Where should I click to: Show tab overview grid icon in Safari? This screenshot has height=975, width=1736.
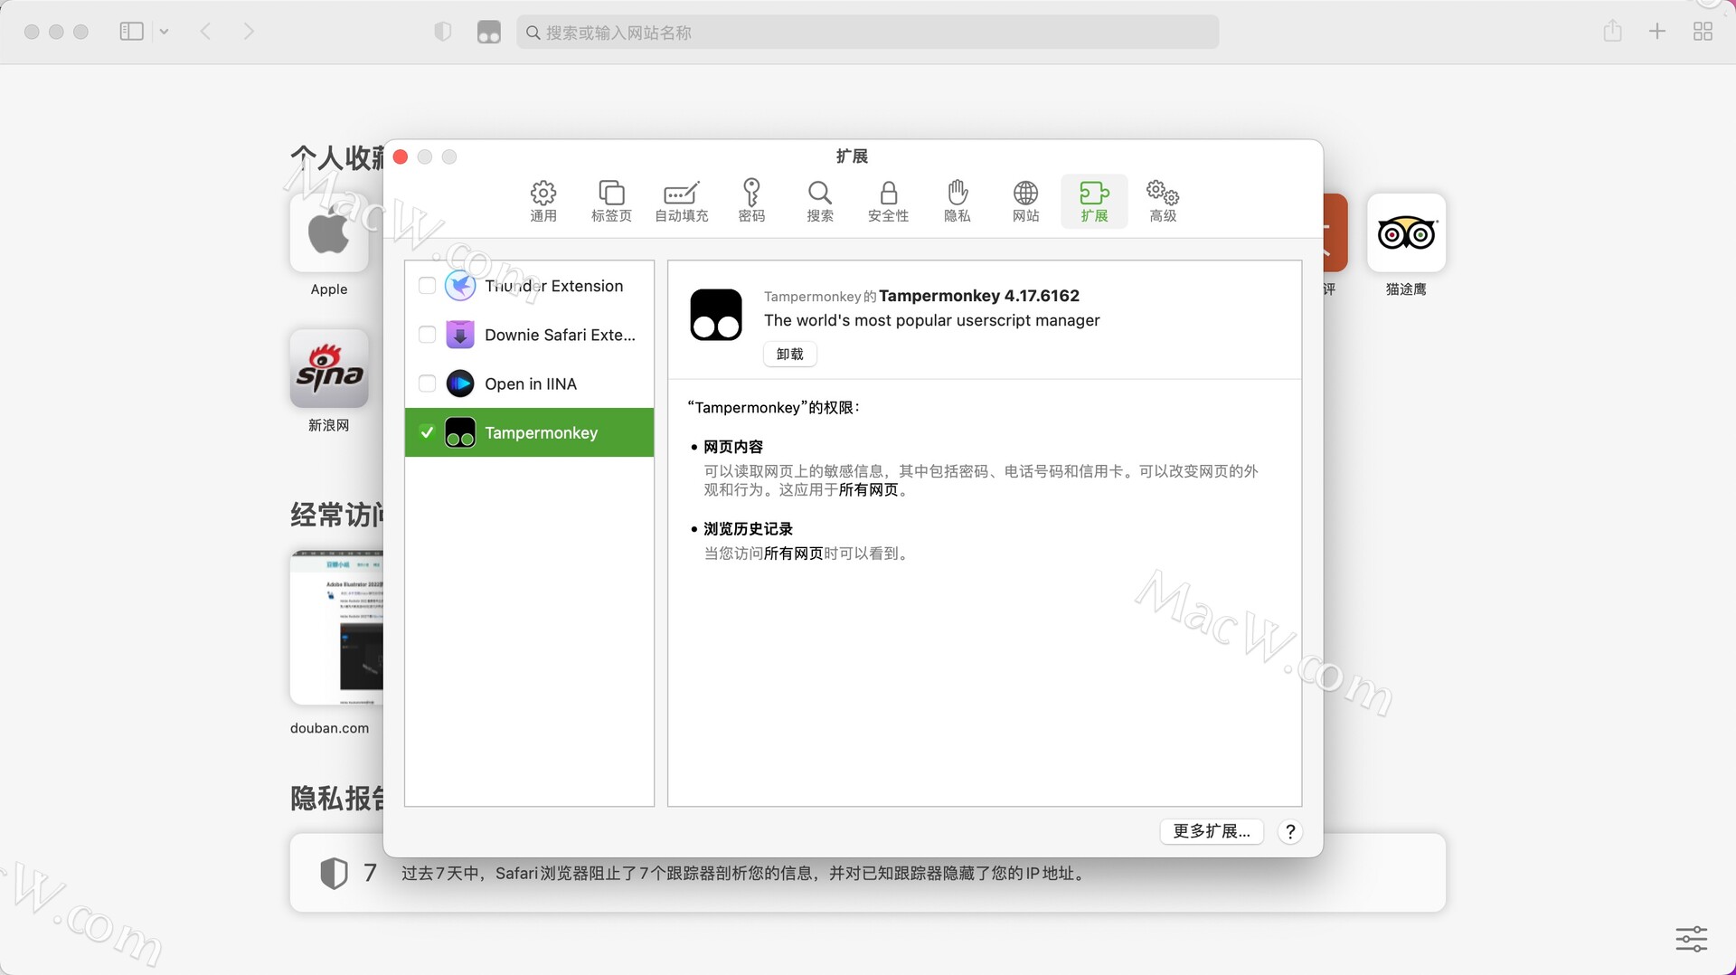tap(1703, 32)
